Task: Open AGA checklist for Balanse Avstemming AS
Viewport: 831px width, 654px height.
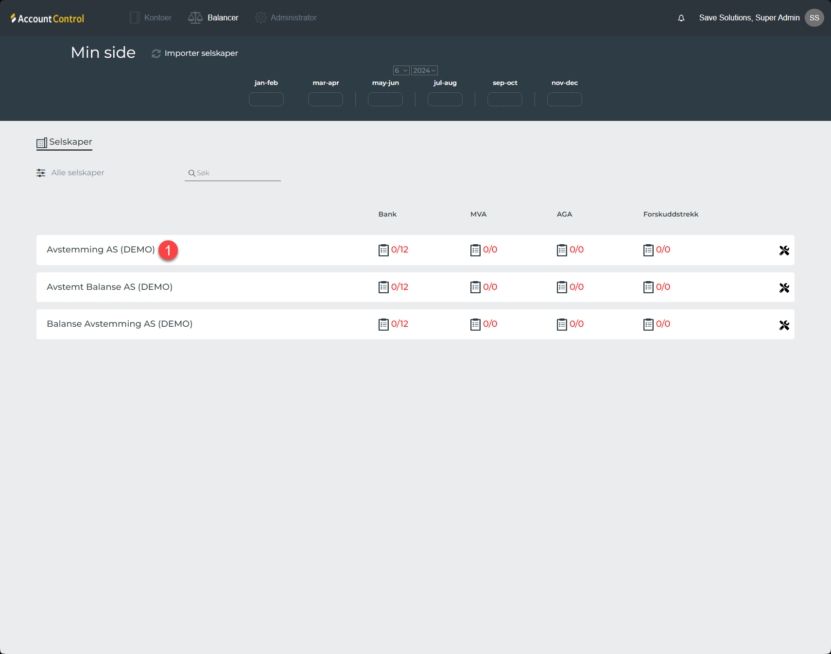Action: click(562, 324)
